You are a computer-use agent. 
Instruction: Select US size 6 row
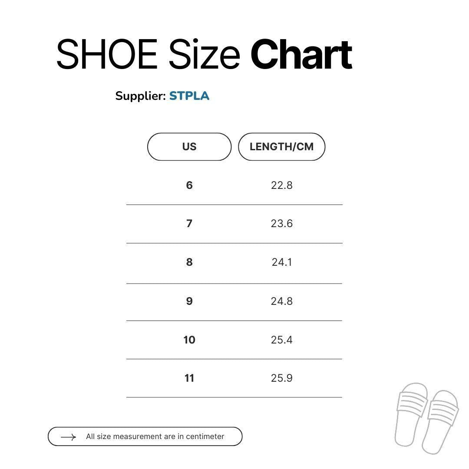point(189,185)
